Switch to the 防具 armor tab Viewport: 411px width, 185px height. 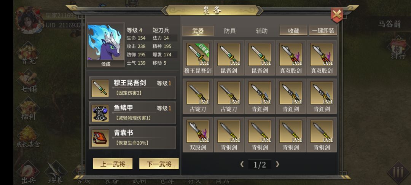pos(229,31)
